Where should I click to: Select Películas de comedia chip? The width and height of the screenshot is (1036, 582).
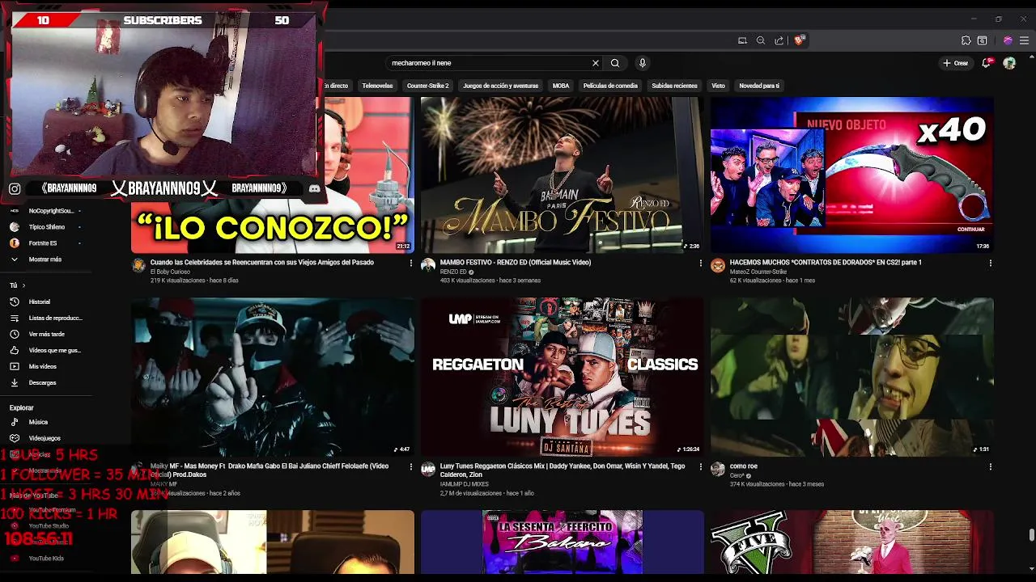610,86
